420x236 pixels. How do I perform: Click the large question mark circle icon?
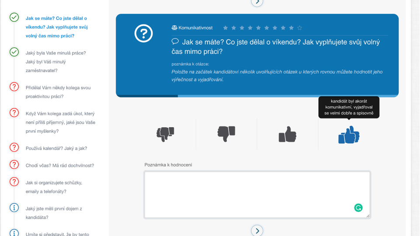pyautogui.click(x=143, y=34)
